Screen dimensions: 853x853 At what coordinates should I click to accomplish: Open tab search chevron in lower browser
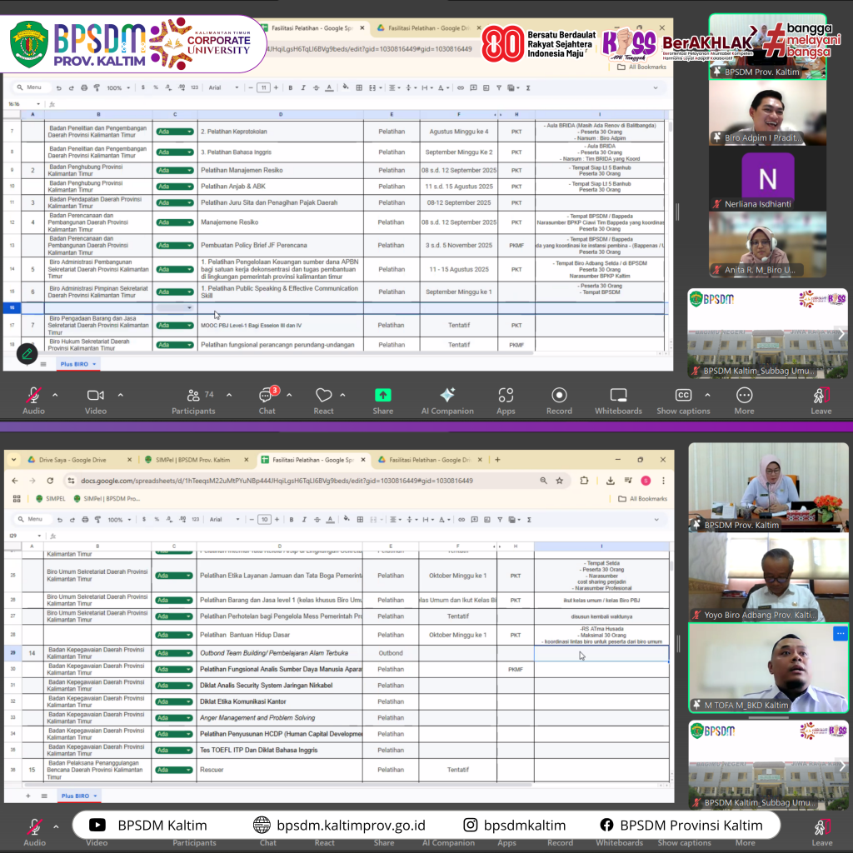[13, 460]
